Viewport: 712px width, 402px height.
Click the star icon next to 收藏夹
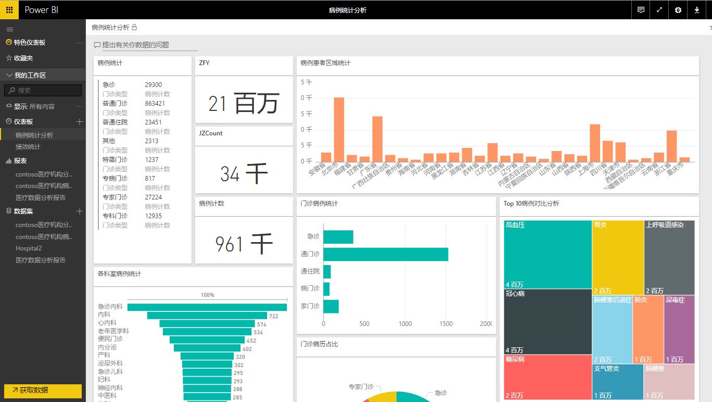pos(9,58)
